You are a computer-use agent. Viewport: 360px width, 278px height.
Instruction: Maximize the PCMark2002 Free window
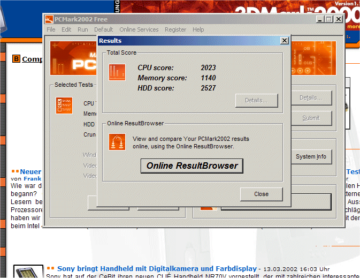click(x=329, y=19)
